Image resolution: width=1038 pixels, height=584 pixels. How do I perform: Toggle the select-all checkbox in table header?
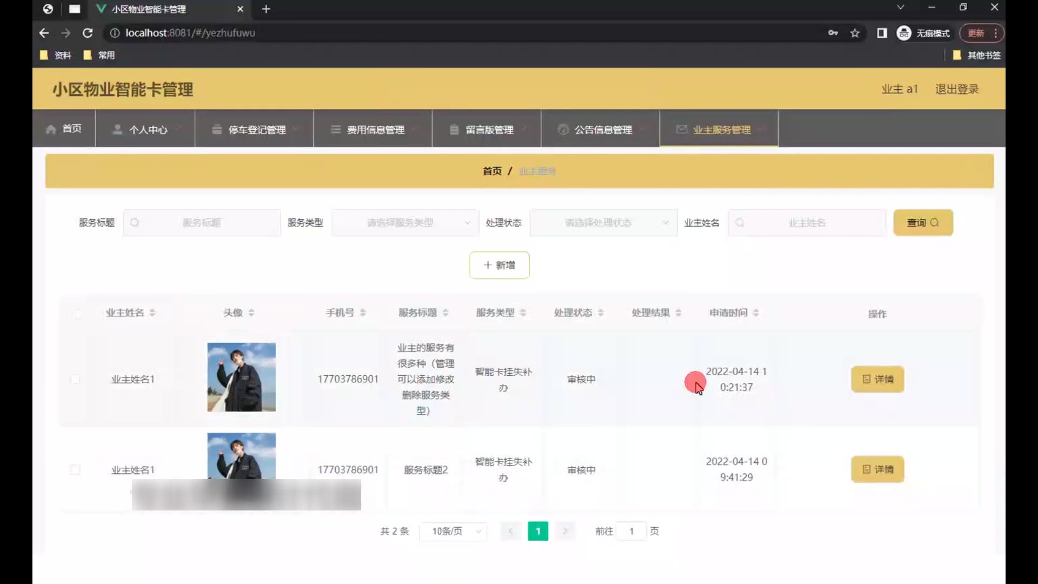coord(78,314)
